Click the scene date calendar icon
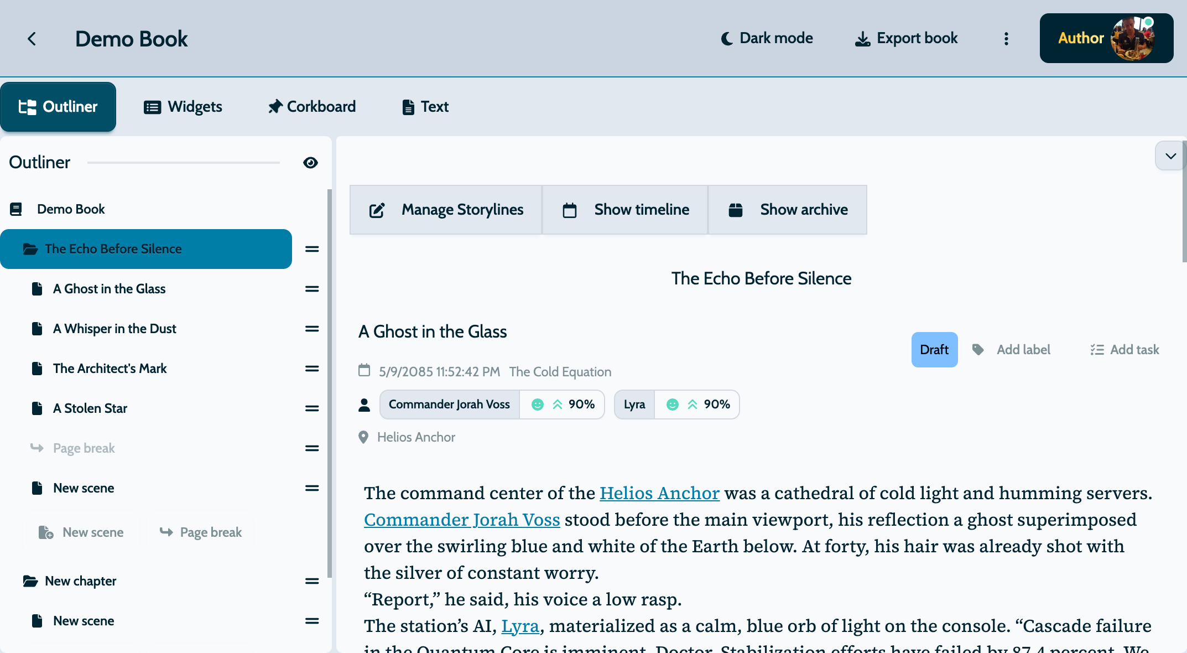Screen dimensions: 1187x653 point(364,370)
